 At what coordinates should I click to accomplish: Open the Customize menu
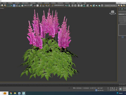pos(47,3)
